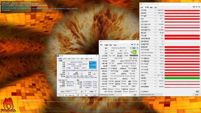Click the close button at bottom of GPU-Z sensors
Viewport: 201px width, 113px height.
coord(196,95)
